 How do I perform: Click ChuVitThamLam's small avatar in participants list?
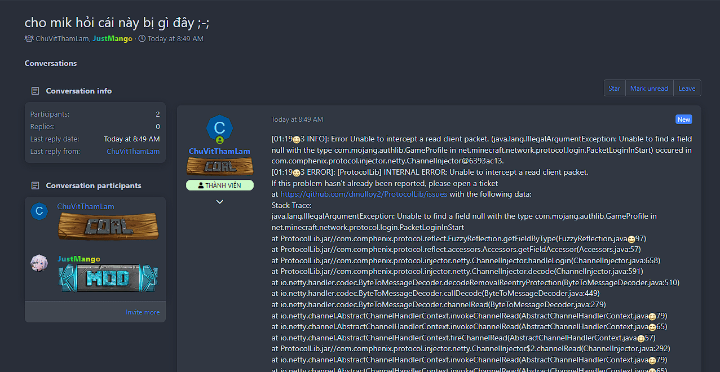39,211
